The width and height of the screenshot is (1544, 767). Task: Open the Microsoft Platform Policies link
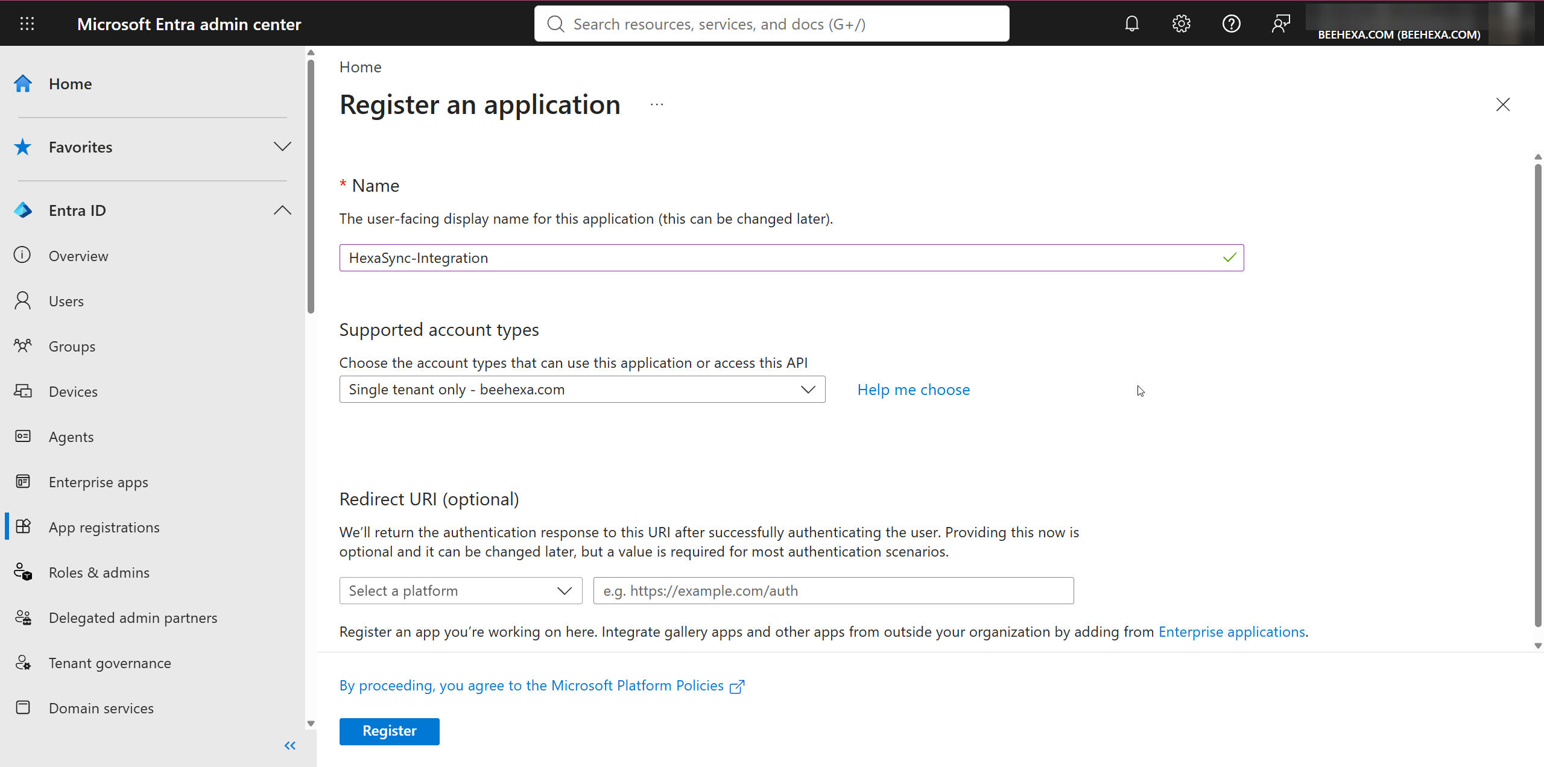tap(542, 686)
